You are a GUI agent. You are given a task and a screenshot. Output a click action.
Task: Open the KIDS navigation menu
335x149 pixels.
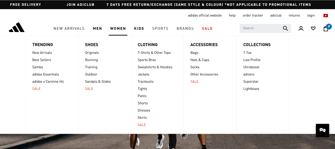(x=139, y=28)
